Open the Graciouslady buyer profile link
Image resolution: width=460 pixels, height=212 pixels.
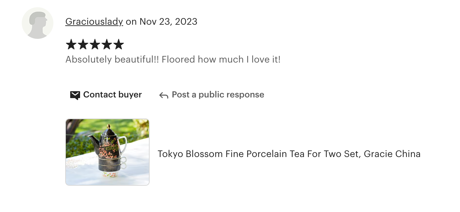click(x=94, y=22)
